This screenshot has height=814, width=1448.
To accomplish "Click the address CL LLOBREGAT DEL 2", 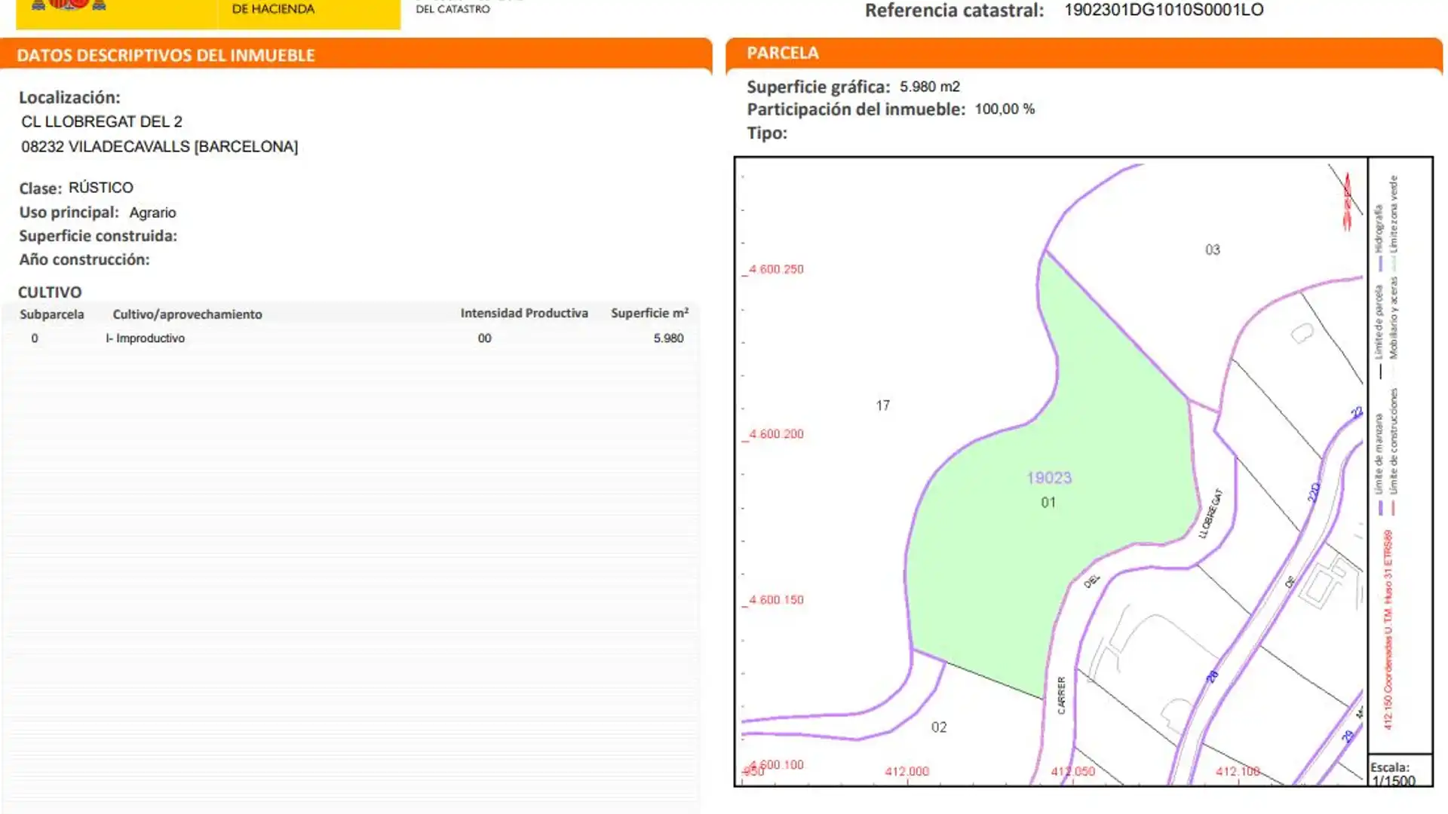I will [102, 121].
